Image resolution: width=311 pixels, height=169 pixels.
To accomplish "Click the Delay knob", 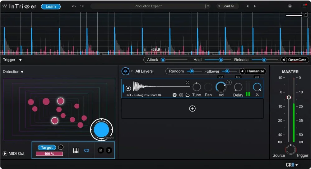I will coord(238,87).
